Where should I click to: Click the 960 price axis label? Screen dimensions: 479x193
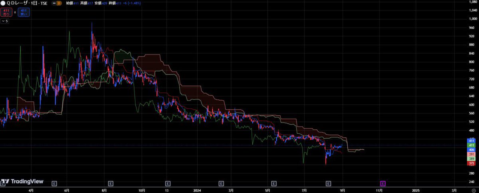pos(472,27)
